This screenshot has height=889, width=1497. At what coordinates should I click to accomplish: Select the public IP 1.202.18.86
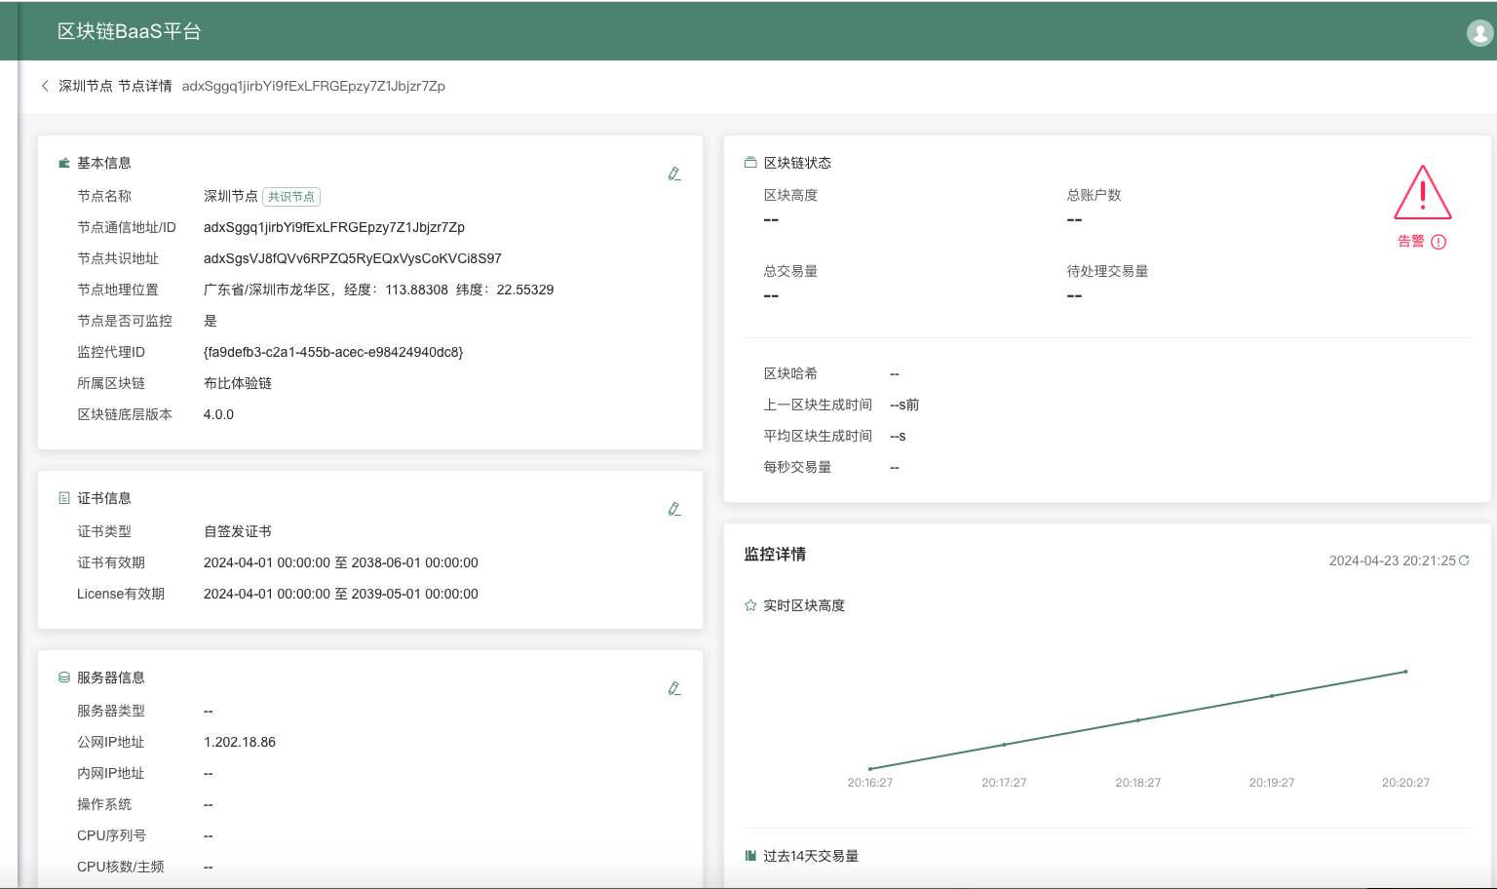coord(240,742)
